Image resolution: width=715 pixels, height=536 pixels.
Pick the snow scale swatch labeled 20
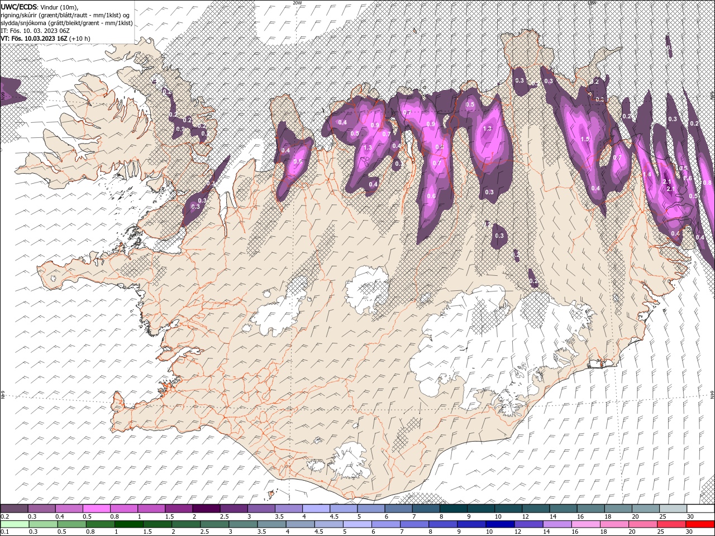(646, 509)
